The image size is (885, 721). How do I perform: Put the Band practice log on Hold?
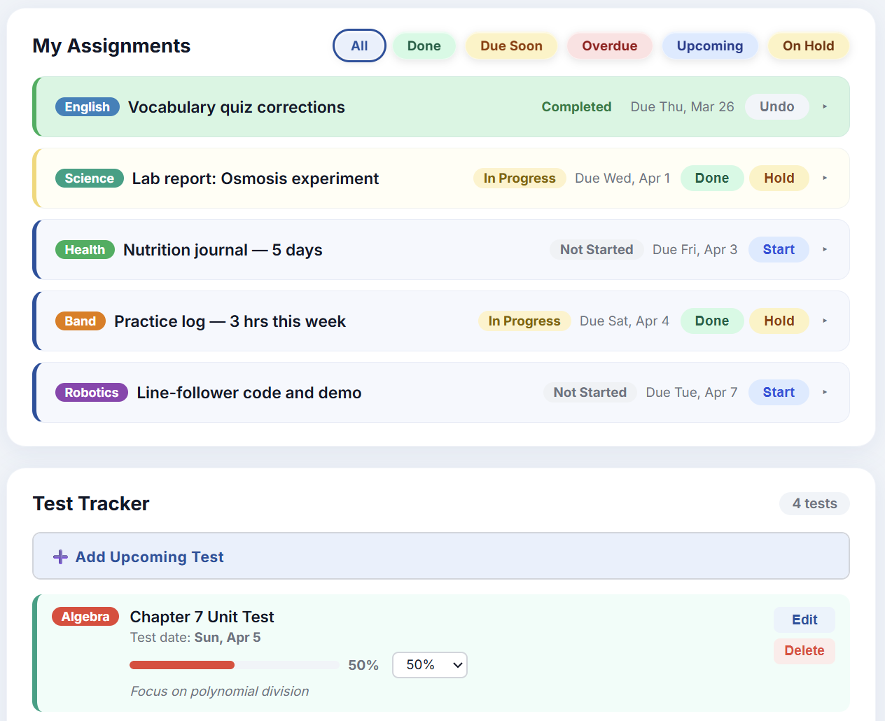tap(779, 321)
